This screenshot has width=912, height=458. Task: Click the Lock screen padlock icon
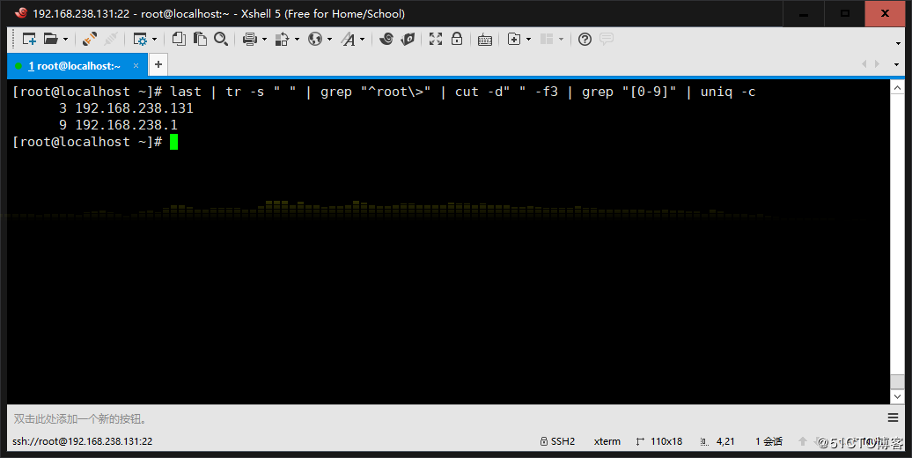pos(457,39)
